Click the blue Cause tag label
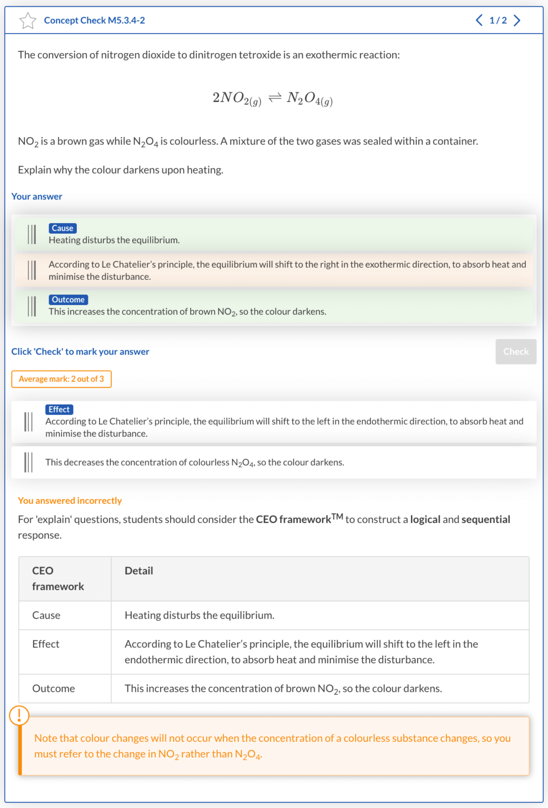This screenshot has height=808, width=548. (63, 228)
